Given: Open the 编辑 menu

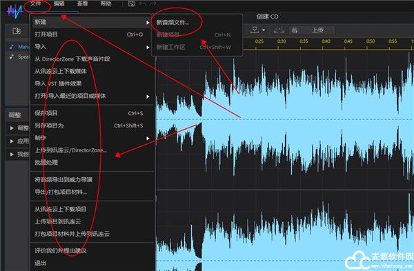Looking at the screenshot, I should [x=59, y=3].
